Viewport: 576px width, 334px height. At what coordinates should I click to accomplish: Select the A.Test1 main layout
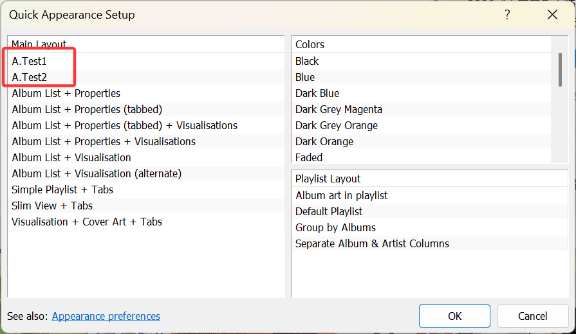[30, 62]
